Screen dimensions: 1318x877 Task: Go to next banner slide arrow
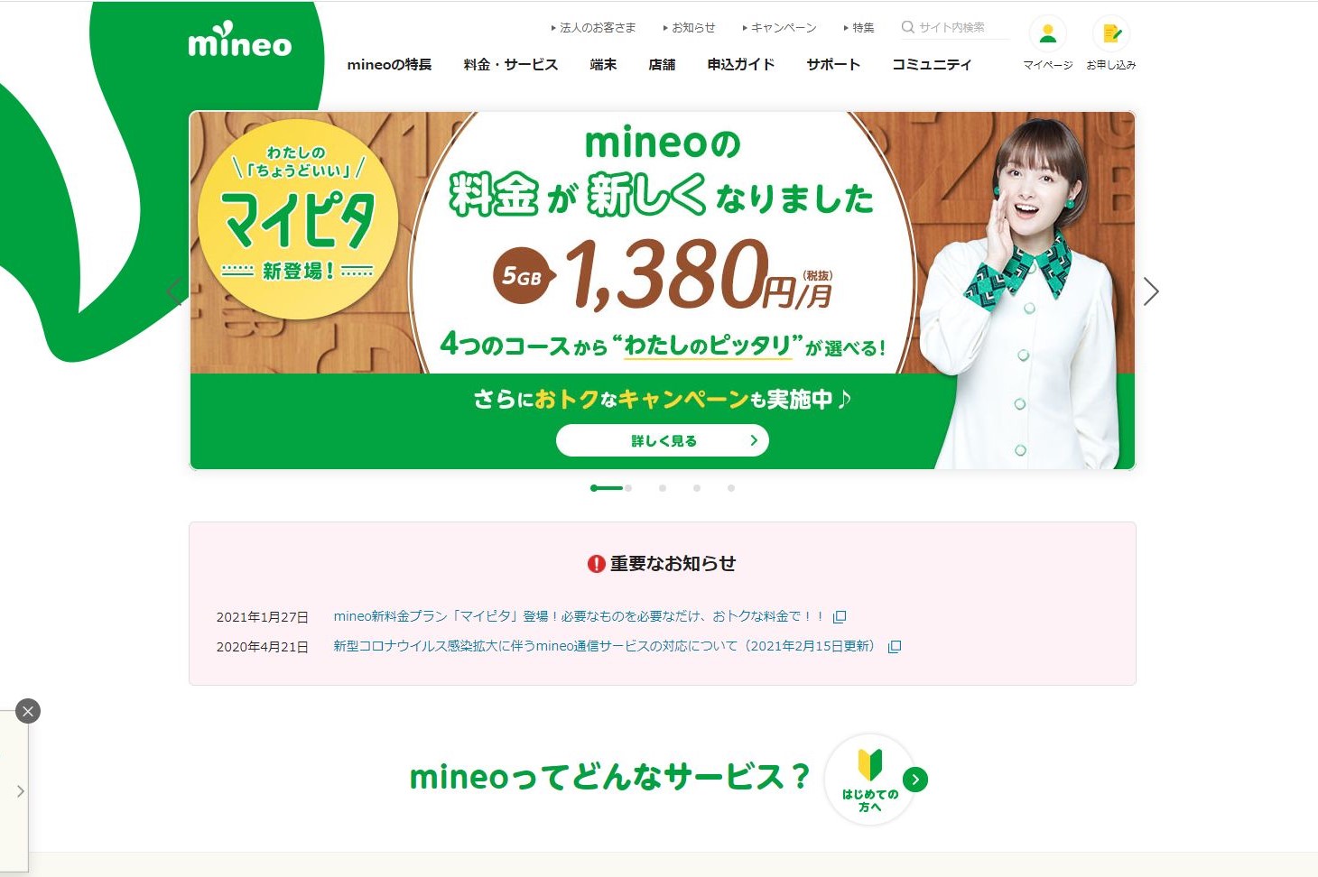[1151, 291]
